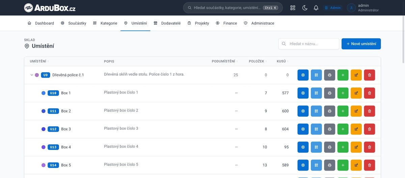
Task: Sort by Podumístění column header
Action: coord(225,61)
